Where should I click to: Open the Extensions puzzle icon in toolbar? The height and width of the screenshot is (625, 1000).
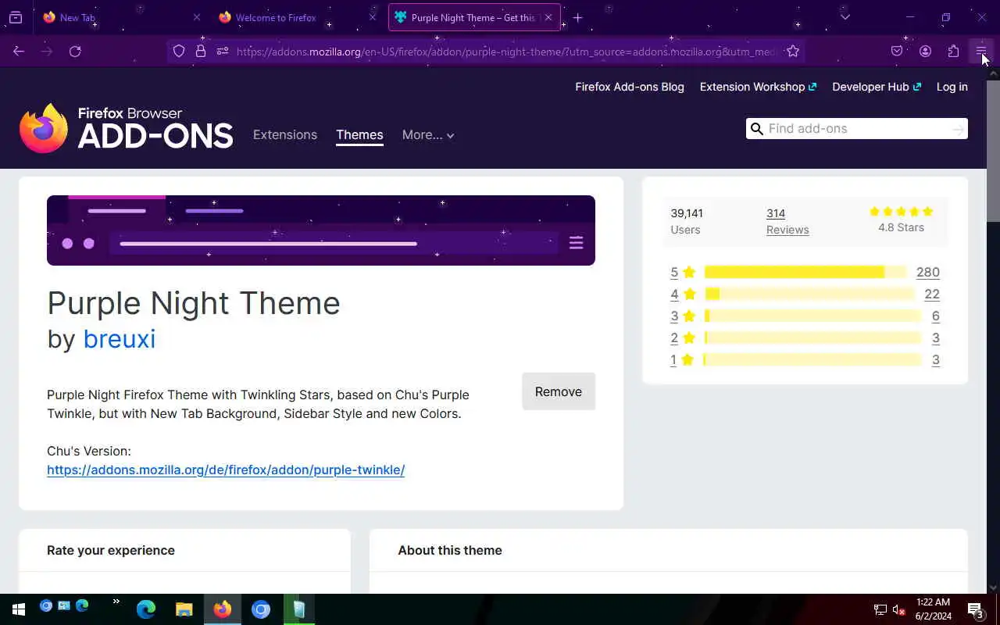tap(953, 51)
